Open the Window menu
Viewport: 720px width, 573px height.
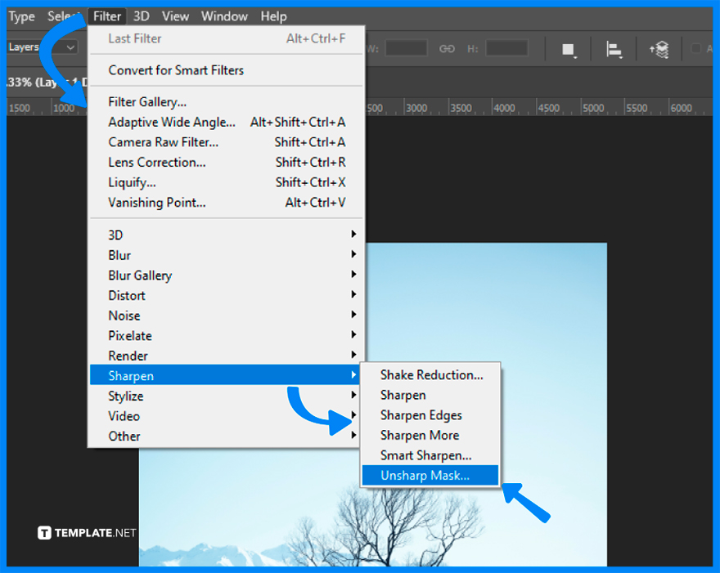point(224,16)
